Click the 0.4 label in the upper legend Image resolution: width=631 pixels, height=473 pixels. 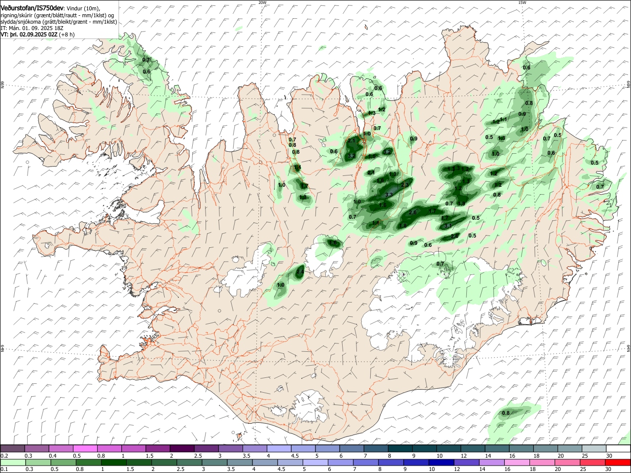[x=53, y=456]
